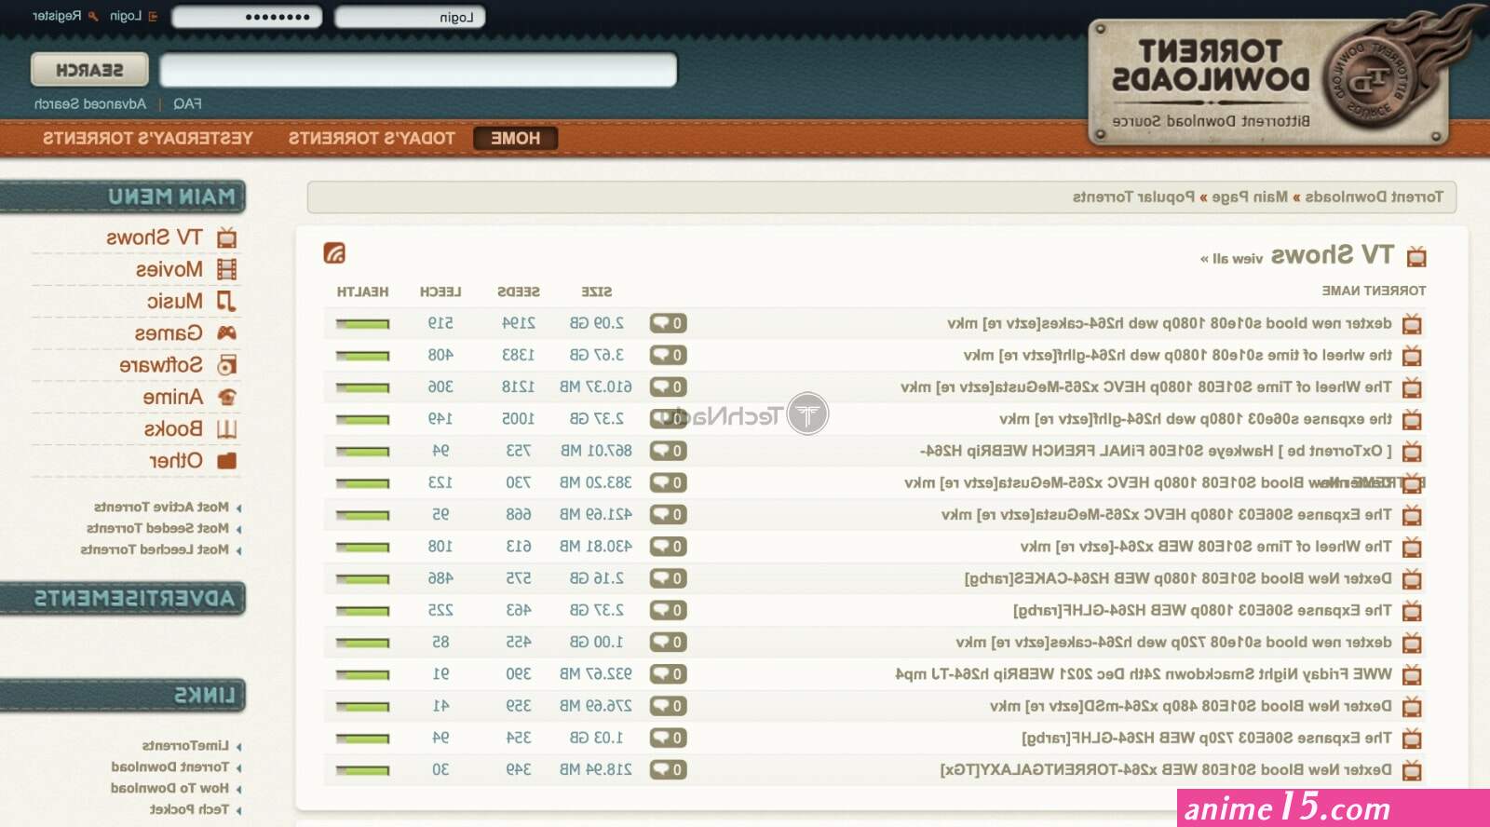1490x827 pixels.
Task: Click the 'view all' link beside TV Shows
Action: click(1232, 258)
